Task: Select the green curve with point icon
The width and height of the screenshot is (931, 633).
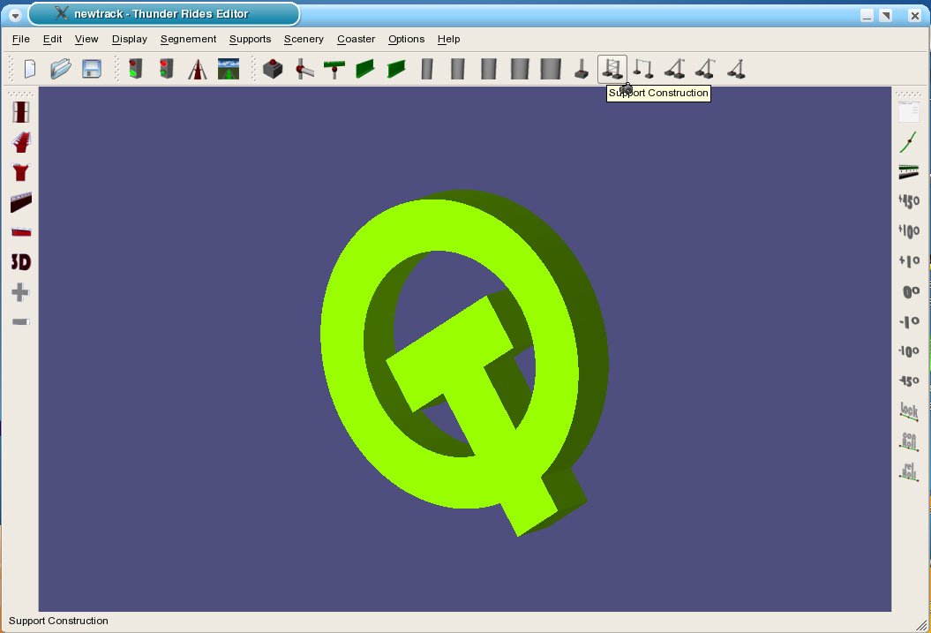Action: tap(908, 142)
